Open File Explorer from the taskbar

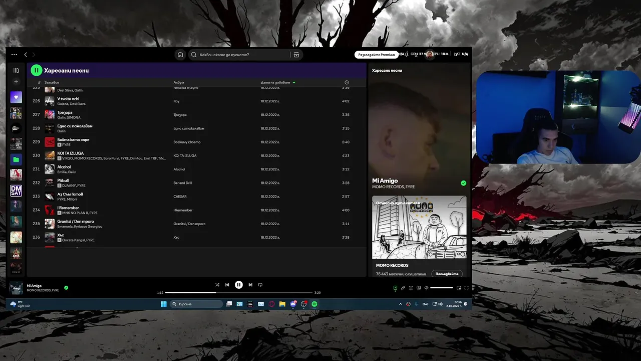282,304
